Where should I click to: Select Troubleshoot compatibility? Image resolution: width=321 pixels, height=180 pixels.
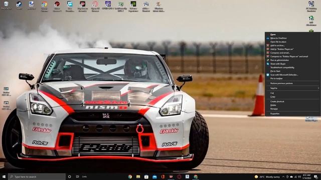coord(293,67)
